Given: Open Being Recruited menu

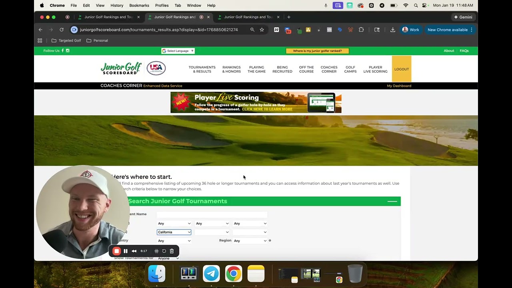Looking at the screenshot, I should point(282,69).
